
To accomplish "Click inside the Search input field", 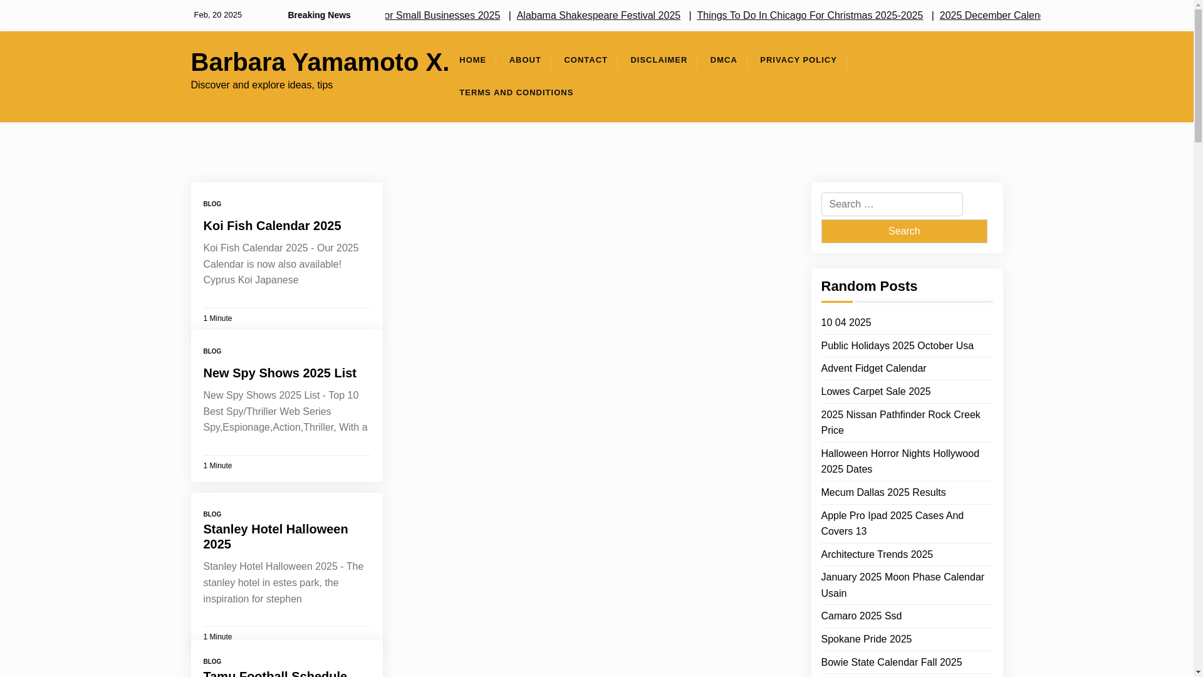I will coord(892,204).
